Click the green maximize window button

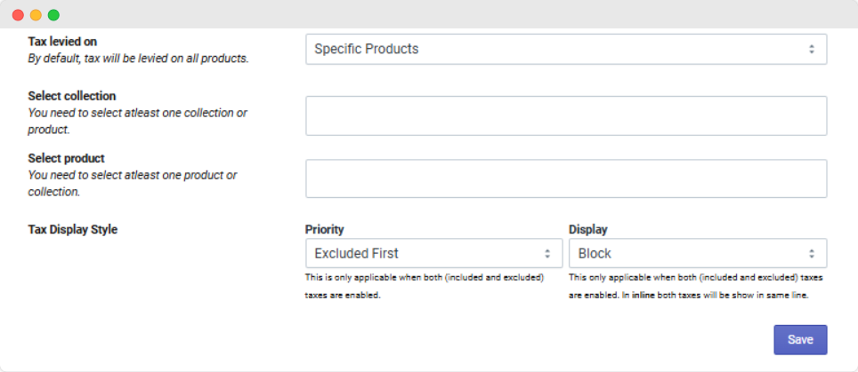coord(53,15)
